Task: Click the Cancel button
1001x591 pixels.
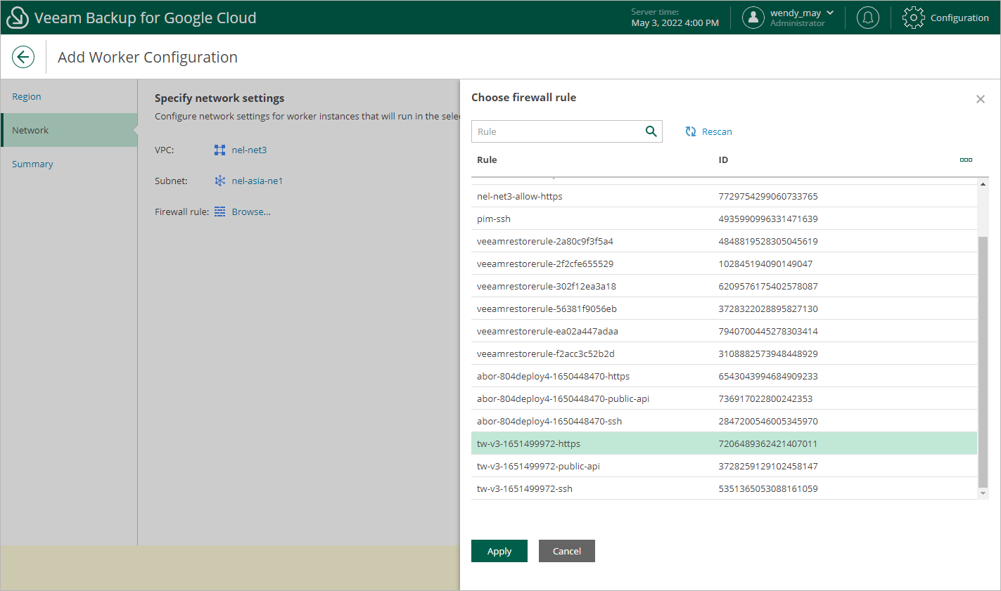Action: click(x=567, y=551)
